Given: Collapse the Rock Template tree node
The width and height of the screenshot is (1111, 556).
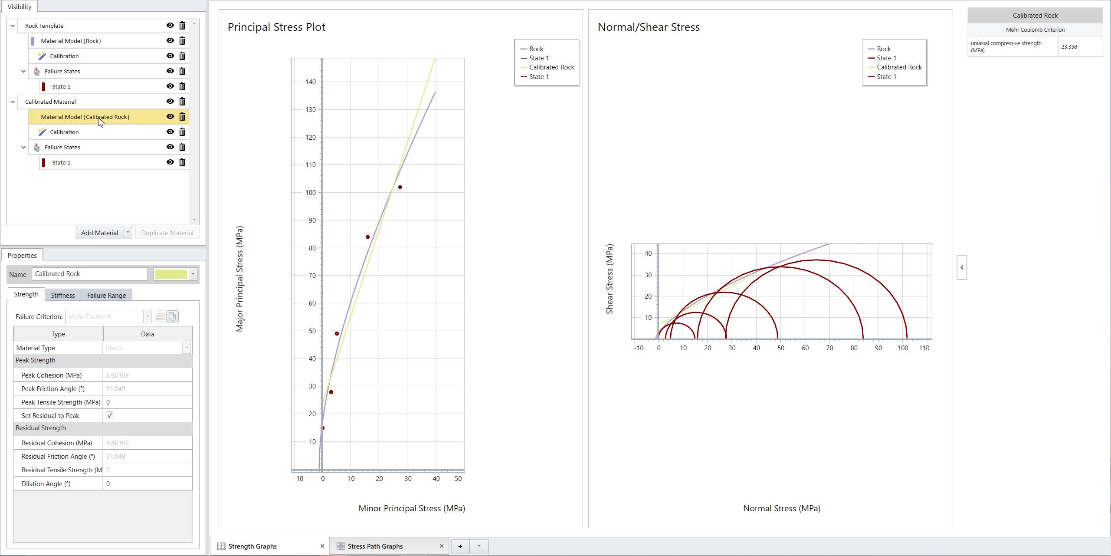Looking at the screenshot, I should coord(13,25).
